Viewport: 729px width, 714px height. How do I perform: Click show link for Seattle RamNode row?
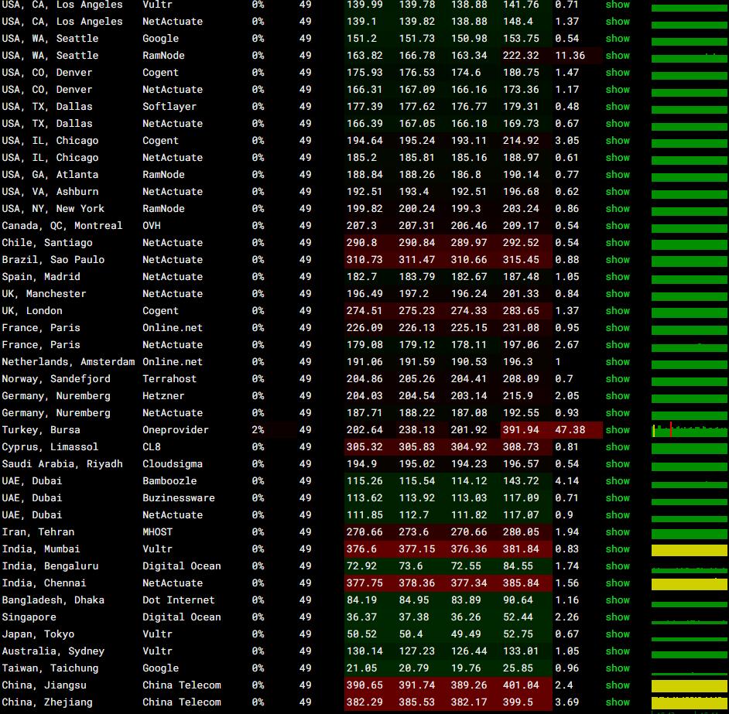[x=618, y=56]
